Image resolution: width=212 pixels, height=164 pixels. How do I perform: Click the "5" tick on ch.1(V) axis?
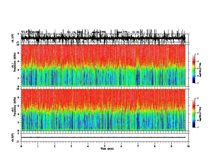[18, 34]
